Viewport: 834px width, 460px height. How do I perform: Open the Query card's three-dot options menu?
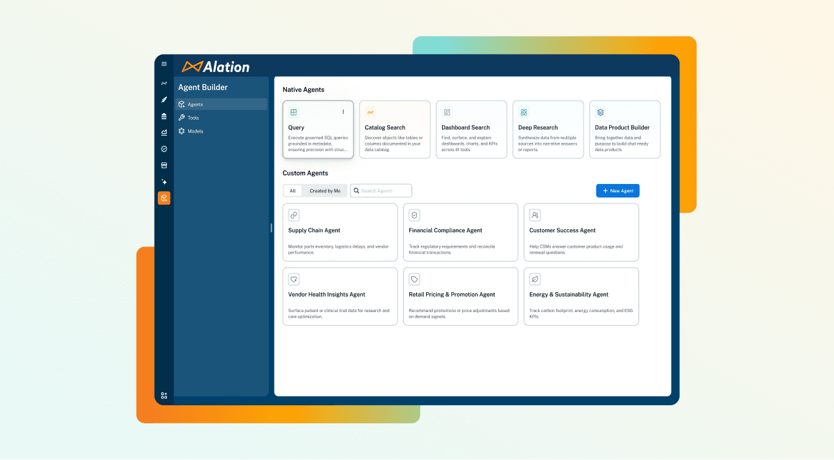pyautogui.click(x=344, y=111)
